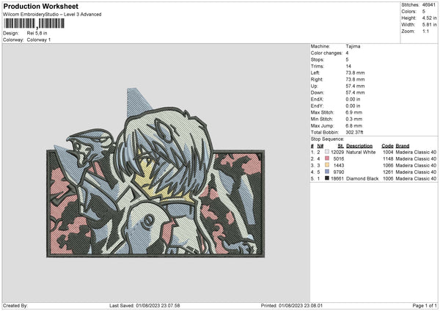This screenshot has height=311, width=440.
Task: Click the 'Stop Sequence:' label
Action: coord(327,139)
